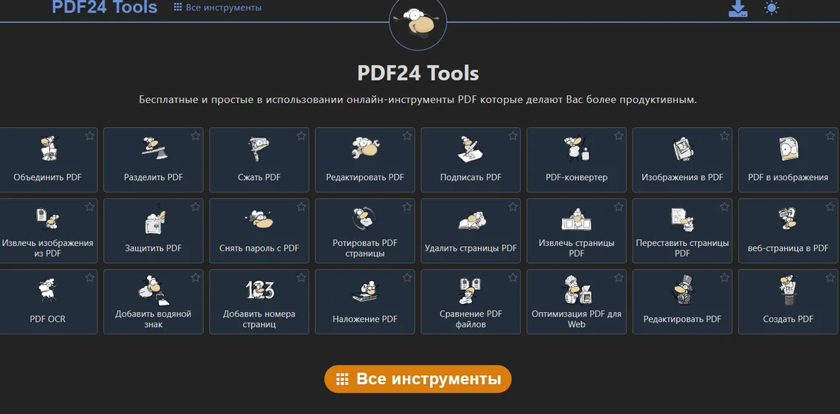
Task: Select the Добавить номера страниц 123 icon
Action: 259,290
